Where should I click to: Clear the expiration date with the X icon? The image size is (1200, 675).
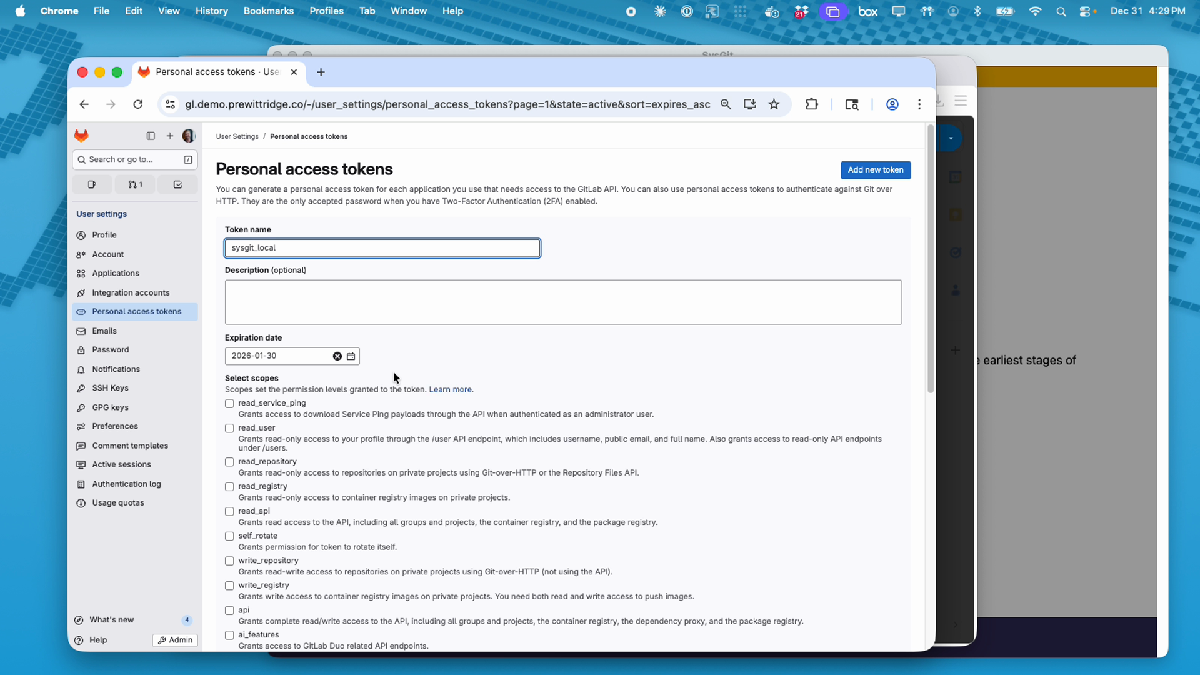[337, 356]
